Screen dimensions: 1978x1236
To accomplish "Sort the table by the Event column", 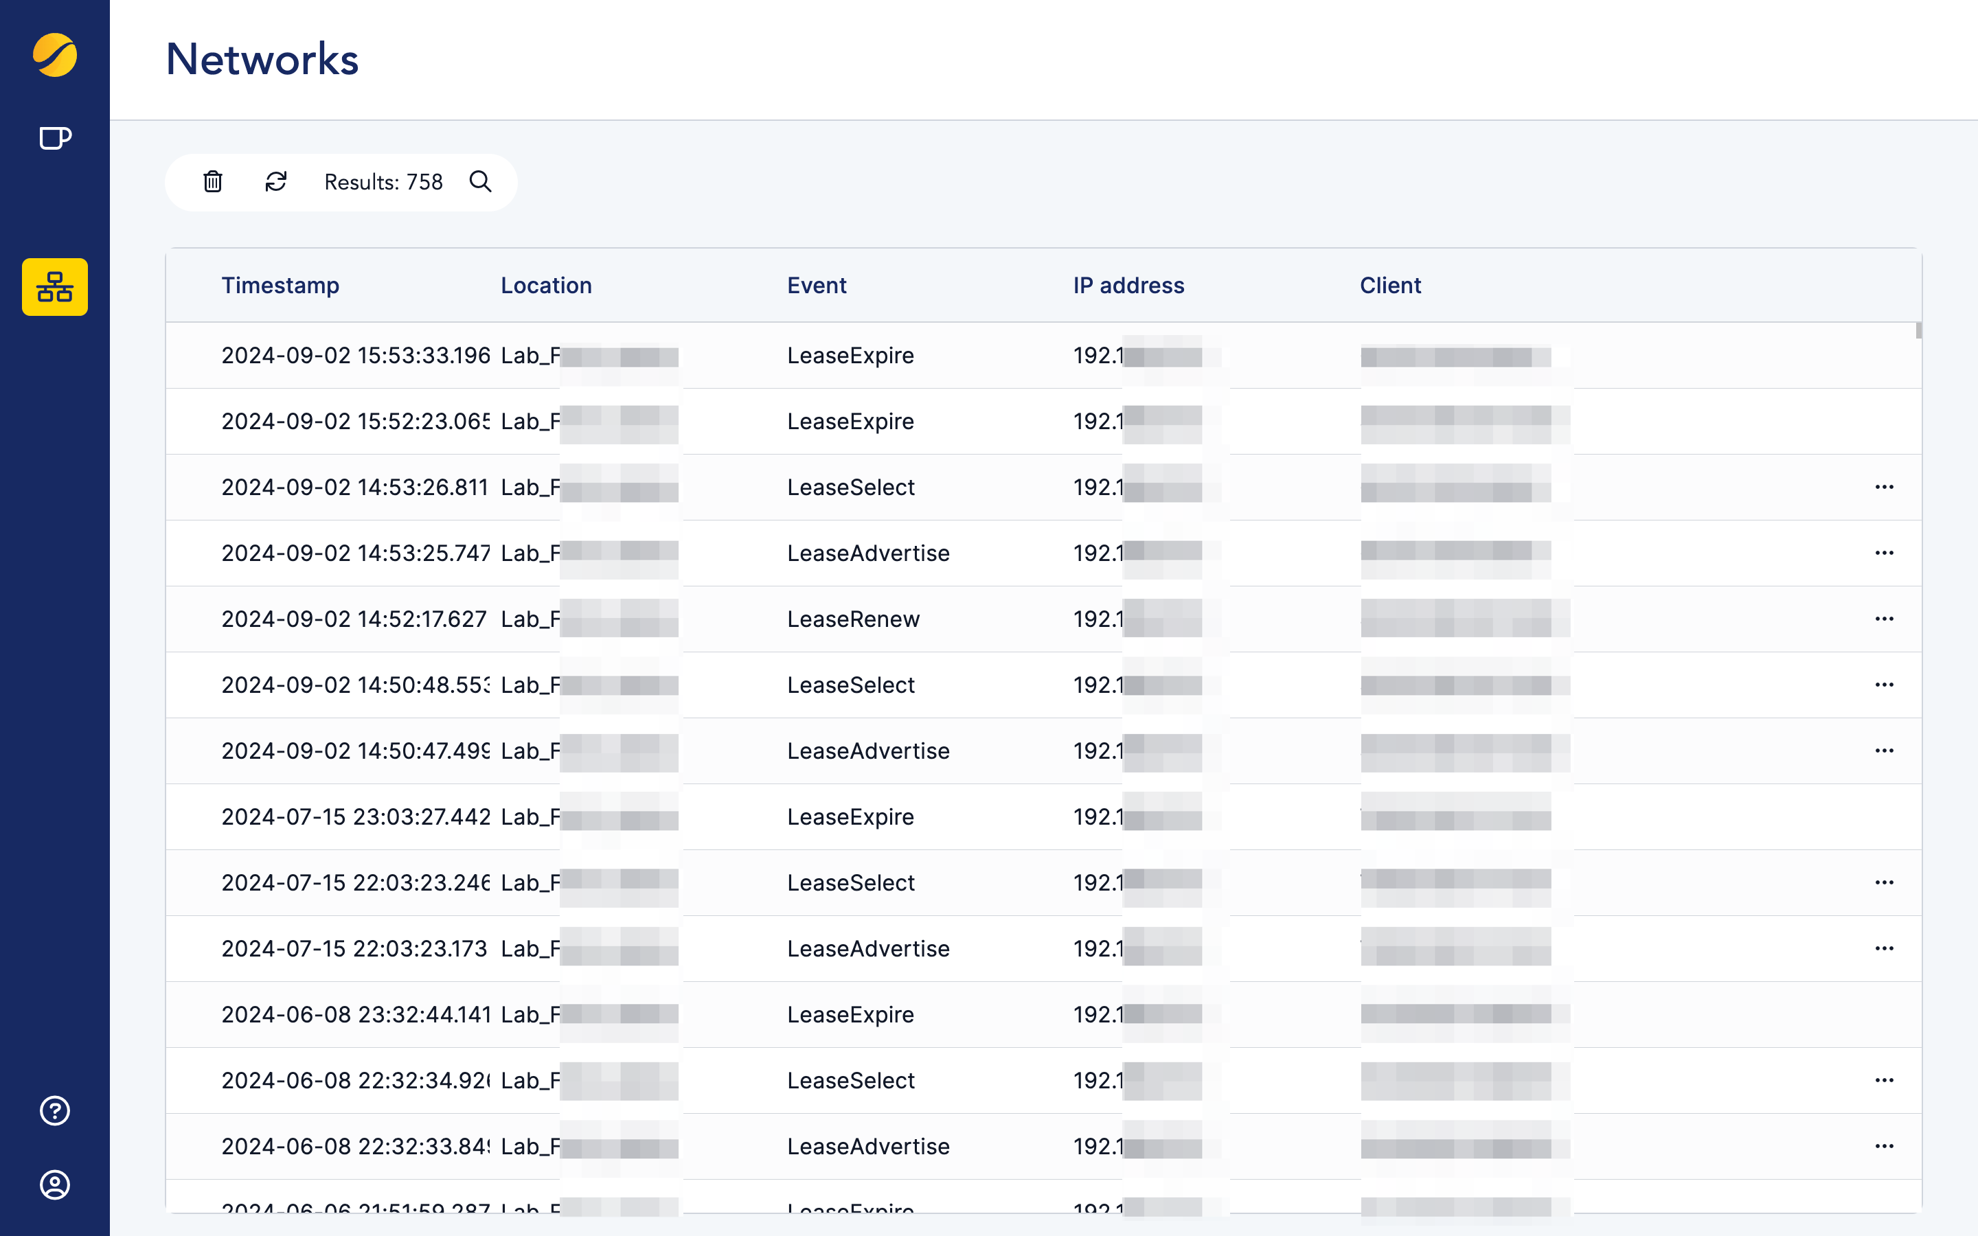I will 817,285.
